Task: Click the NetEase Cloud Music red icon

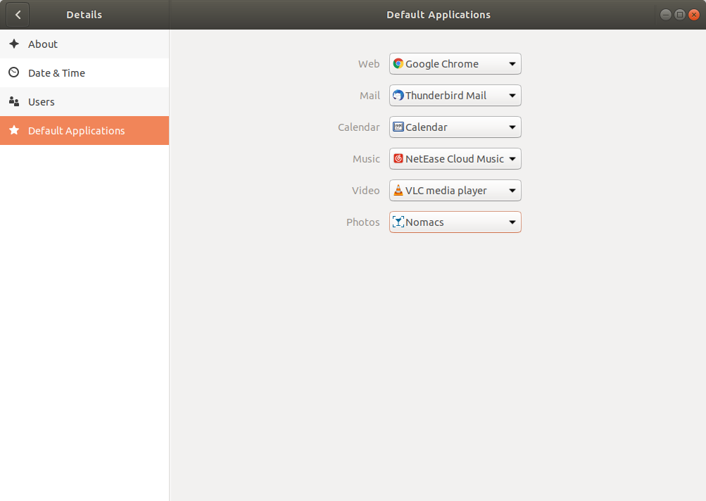Action: [x=398, y=158]
